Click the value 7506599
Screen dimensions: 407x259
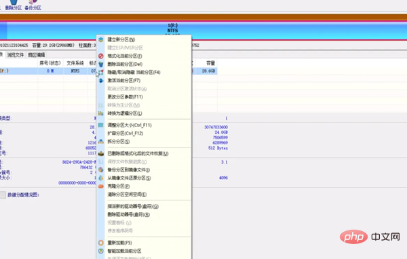point(220,137)
